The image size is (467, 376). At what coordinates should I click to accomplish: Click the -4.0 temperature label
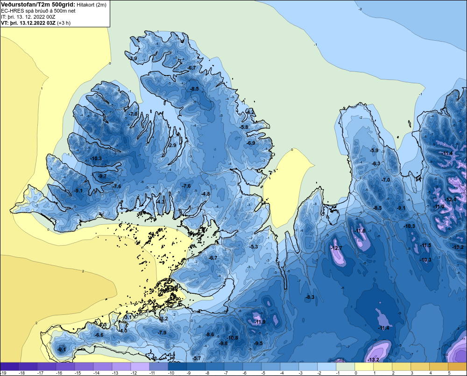pyautogui.click(x=123, y=330)
